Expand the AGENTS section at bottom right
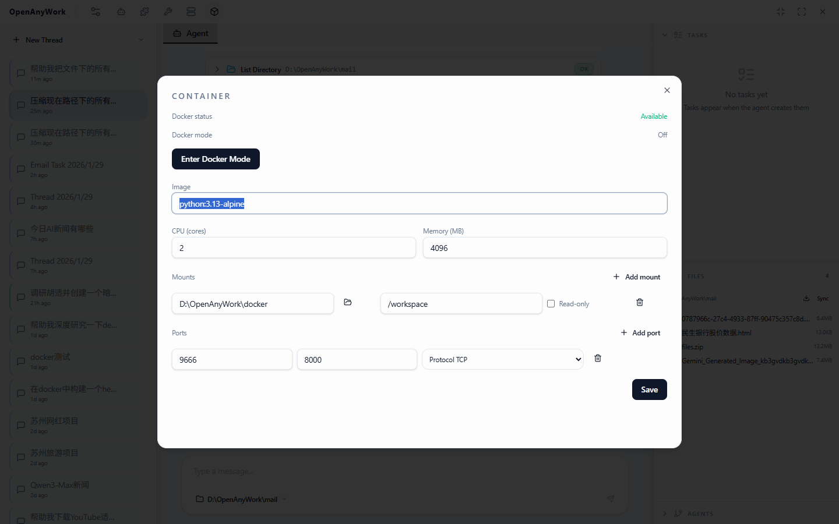 coord(665,514)
